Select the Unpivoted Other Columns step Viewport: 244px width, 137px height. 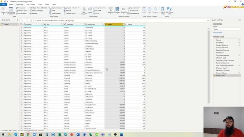(225, 60)
